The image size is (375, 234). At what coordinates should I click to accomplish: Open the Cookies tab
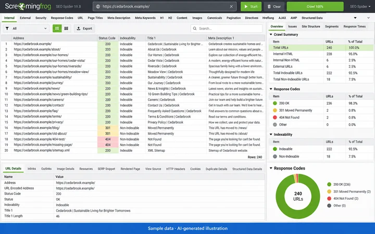tap(195, 169)
